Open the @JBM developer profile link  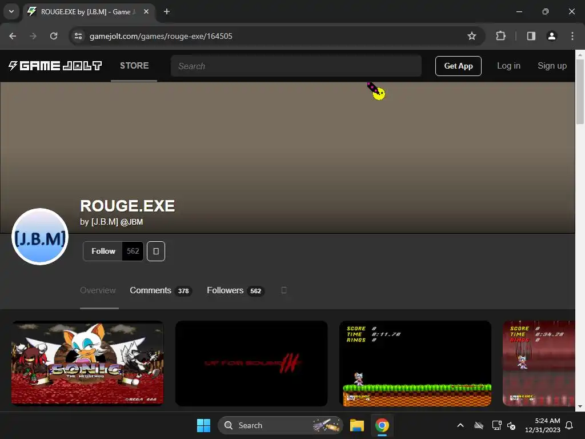131,222
